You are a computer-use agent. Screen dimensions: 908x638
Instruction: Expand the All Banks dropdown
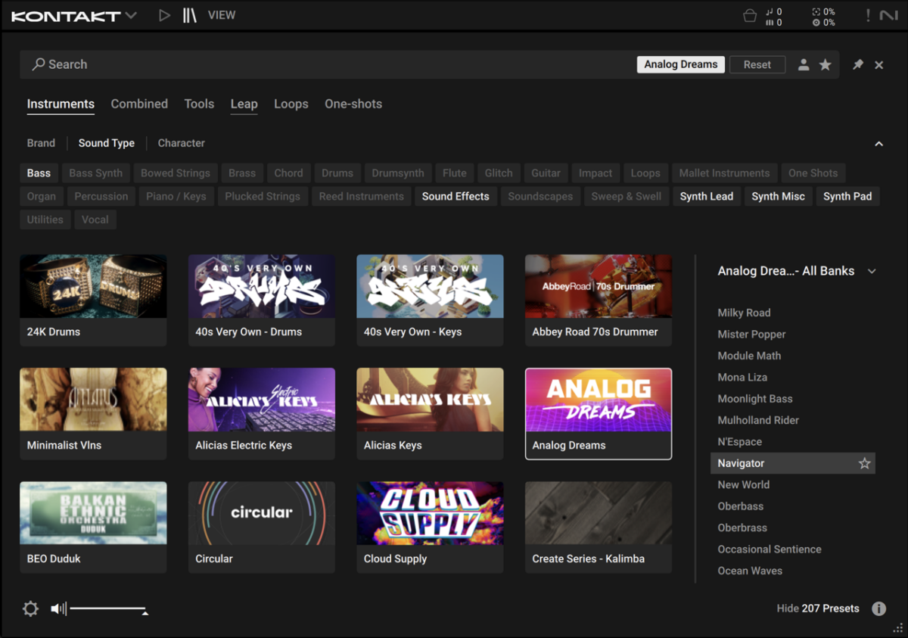(872, 271)
